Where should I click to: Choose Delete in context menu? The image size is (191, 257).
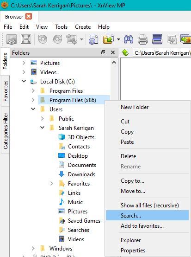pyautogui.click(x=147, y=156)
